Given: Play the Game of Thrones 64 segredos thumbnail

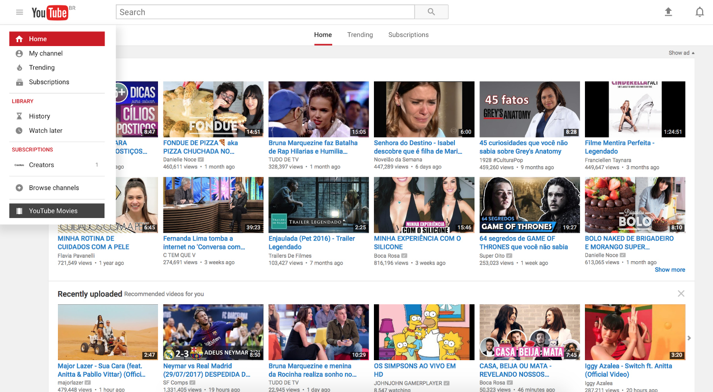Looking at the screenshot, I should click(x=529, y=205).
